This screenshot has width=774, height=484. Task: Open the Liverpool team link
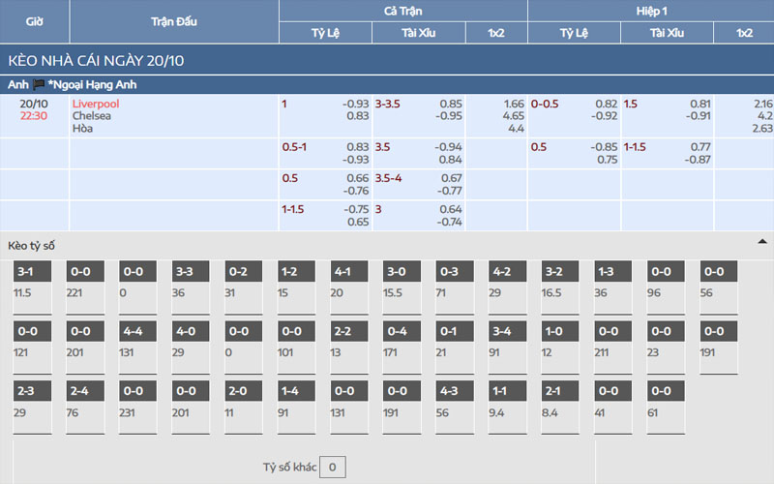(96, 104)
